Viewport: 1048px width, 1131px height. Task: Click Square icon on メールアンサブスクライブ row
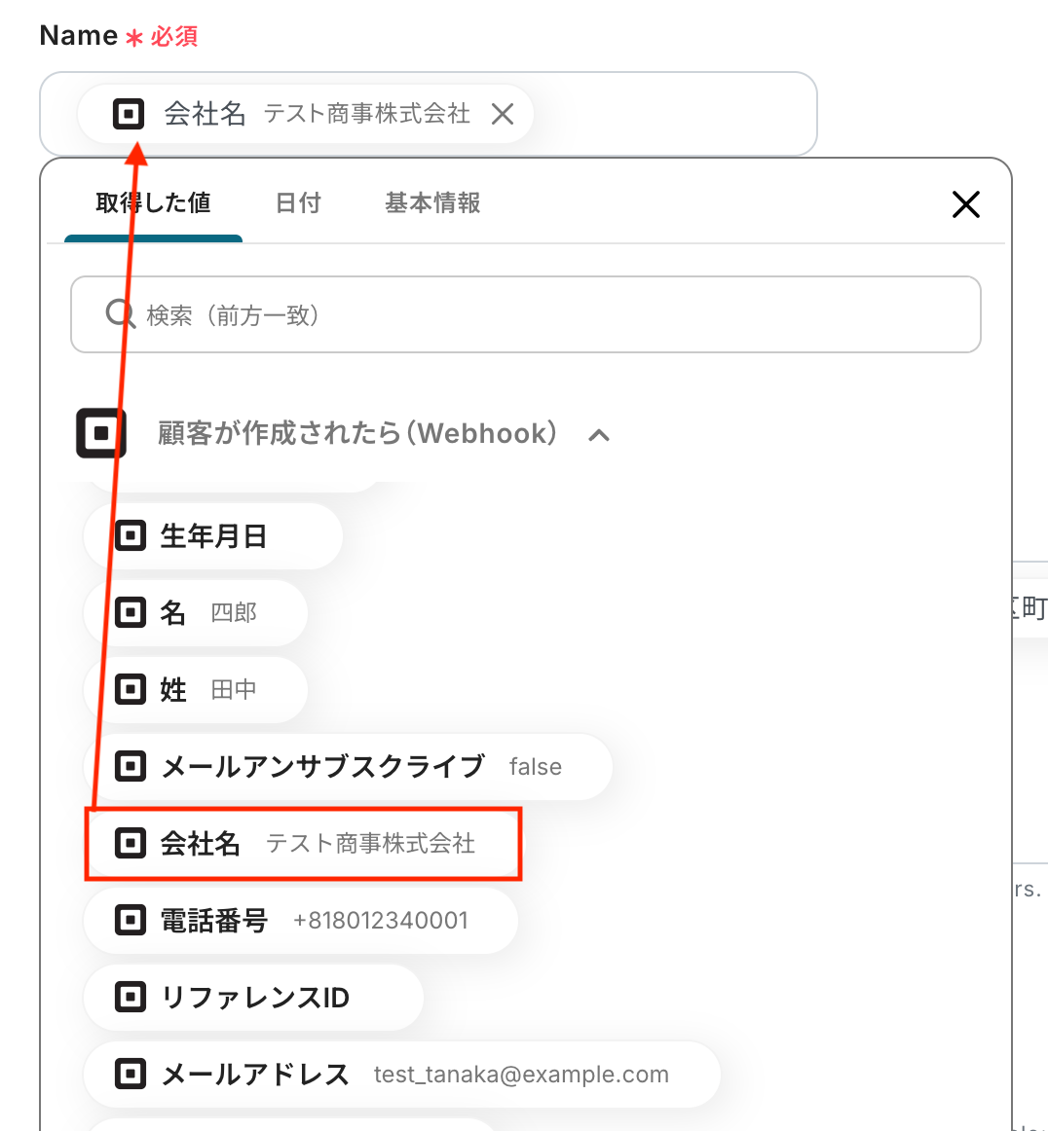131,766
